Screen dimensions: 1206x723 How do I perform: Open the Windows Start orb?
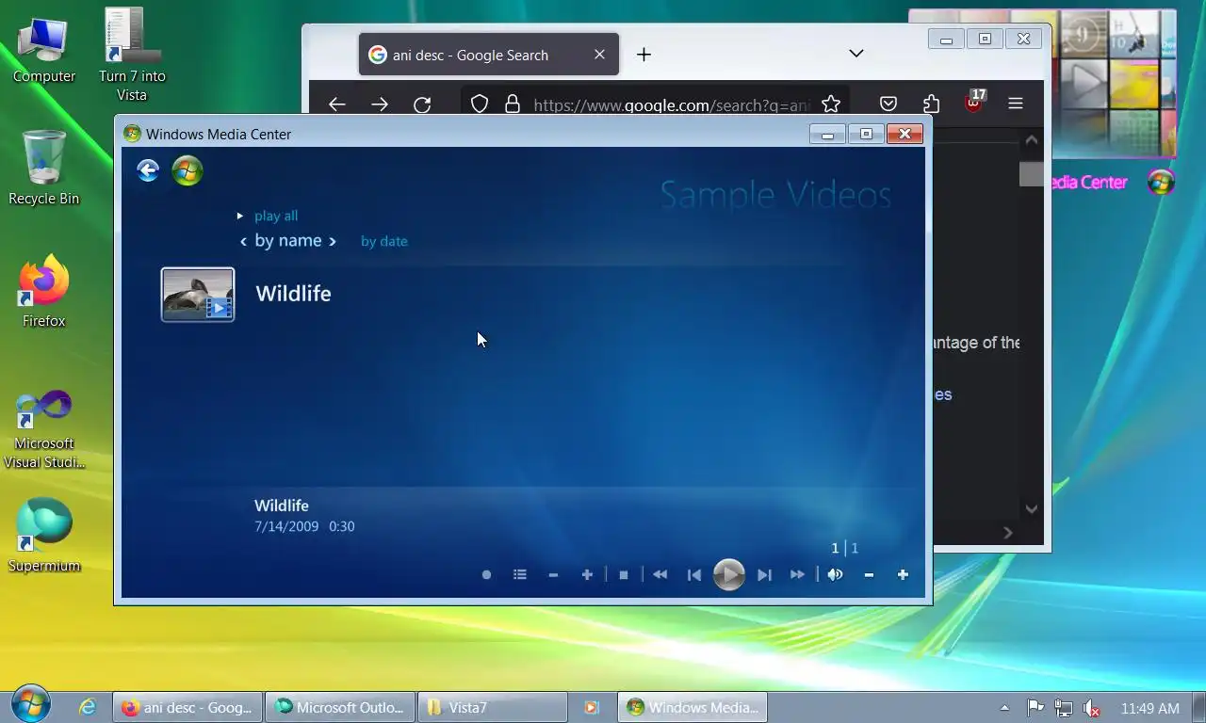click(x=31, y=704)
